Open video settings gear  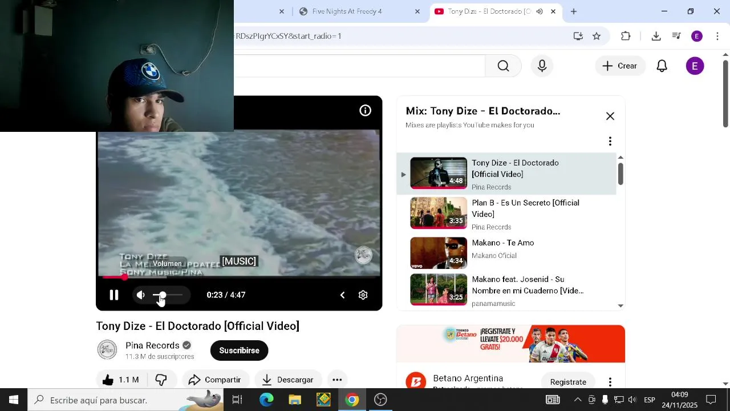click(363, 295)
